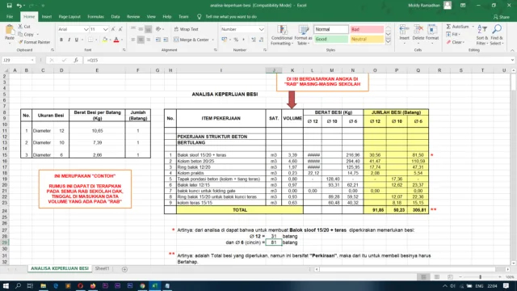Switch to Formulas tab
The image size is (517, 291).
(95, 16)
